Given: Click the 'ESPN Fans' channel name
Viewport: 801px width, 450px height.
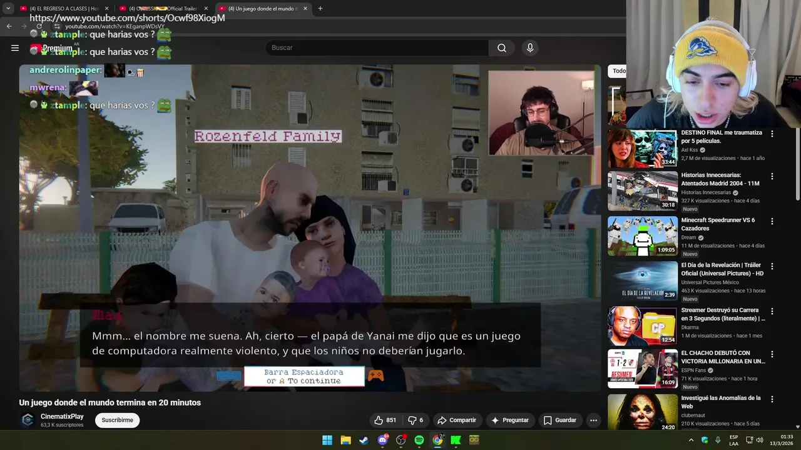Looking at the screenshot, I should [x=693, y=371].
